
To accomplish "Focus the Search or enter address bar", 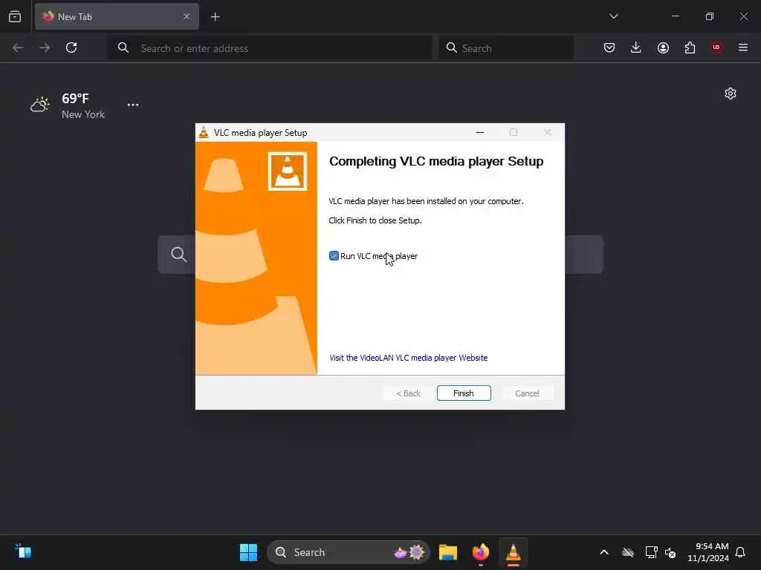I will point(269,48).
